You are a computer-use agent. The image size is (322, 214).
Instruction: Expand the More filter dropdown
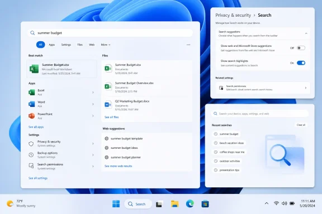pos(106,45)
